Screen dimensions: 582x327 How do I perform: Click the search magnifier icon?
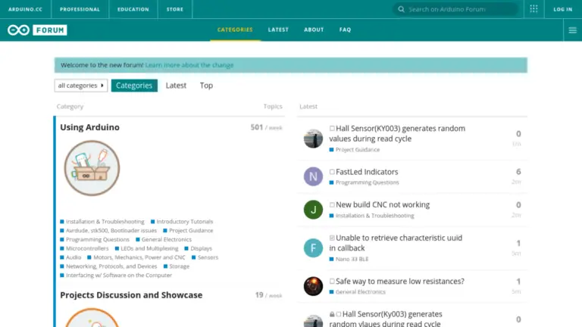[400, 9]
